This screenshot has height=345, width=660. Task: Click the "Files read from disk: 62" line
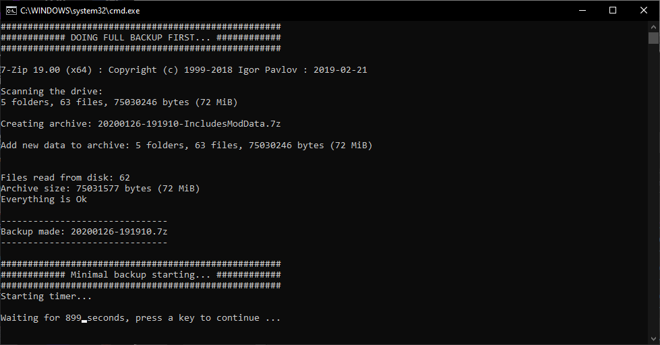pyautogui.click(x=65, y=178)
